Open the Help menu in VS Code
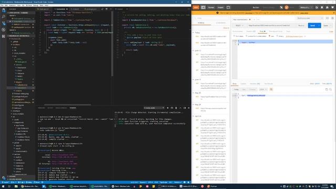Screen dimensions: 336x189 46,5
